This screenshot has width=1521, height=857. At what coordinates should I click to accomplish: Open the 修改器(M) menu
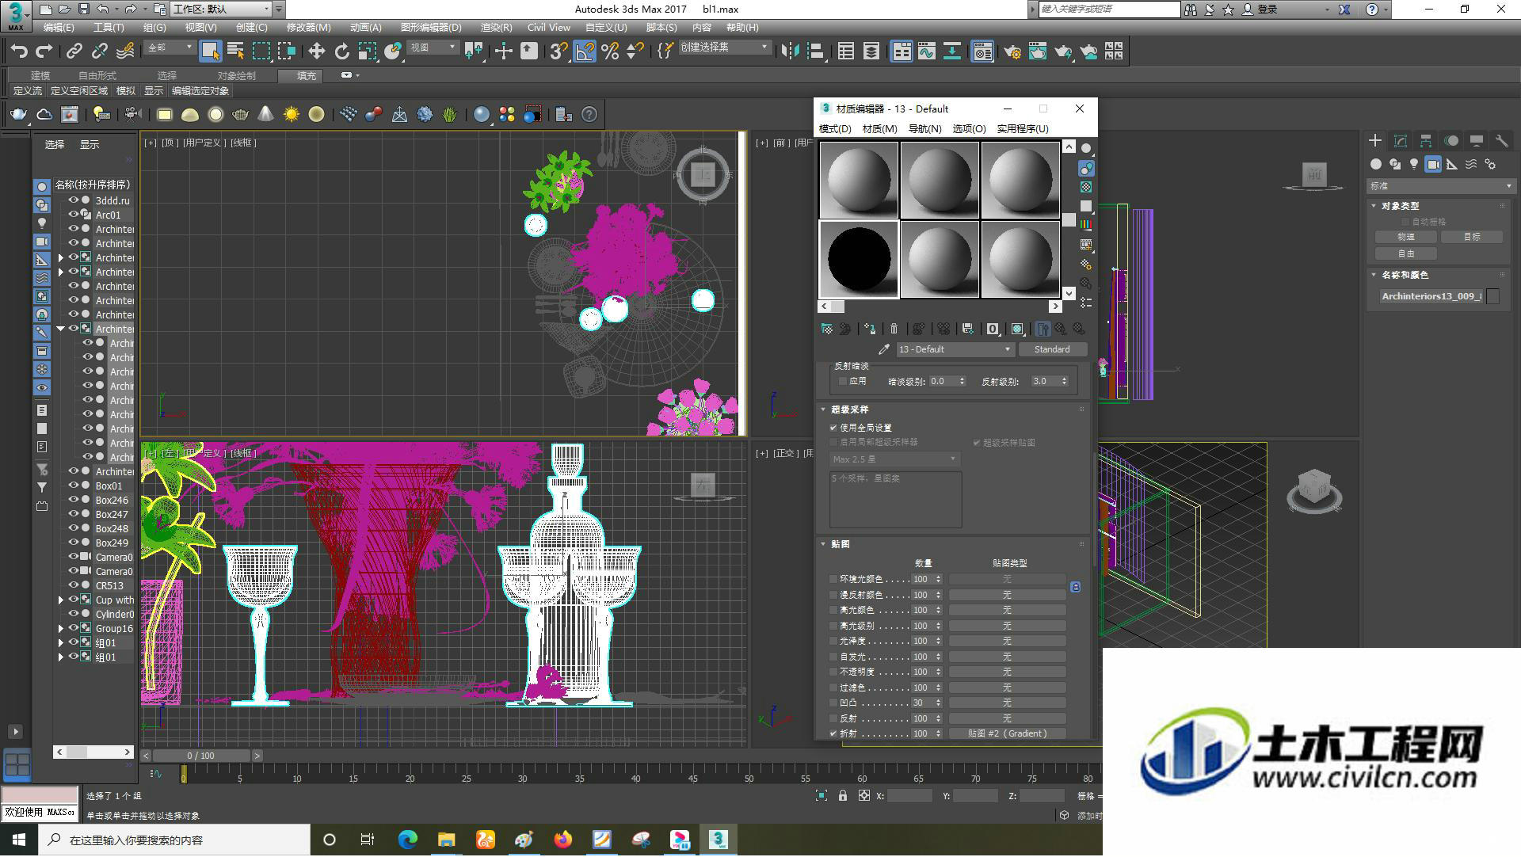point(308,27)
